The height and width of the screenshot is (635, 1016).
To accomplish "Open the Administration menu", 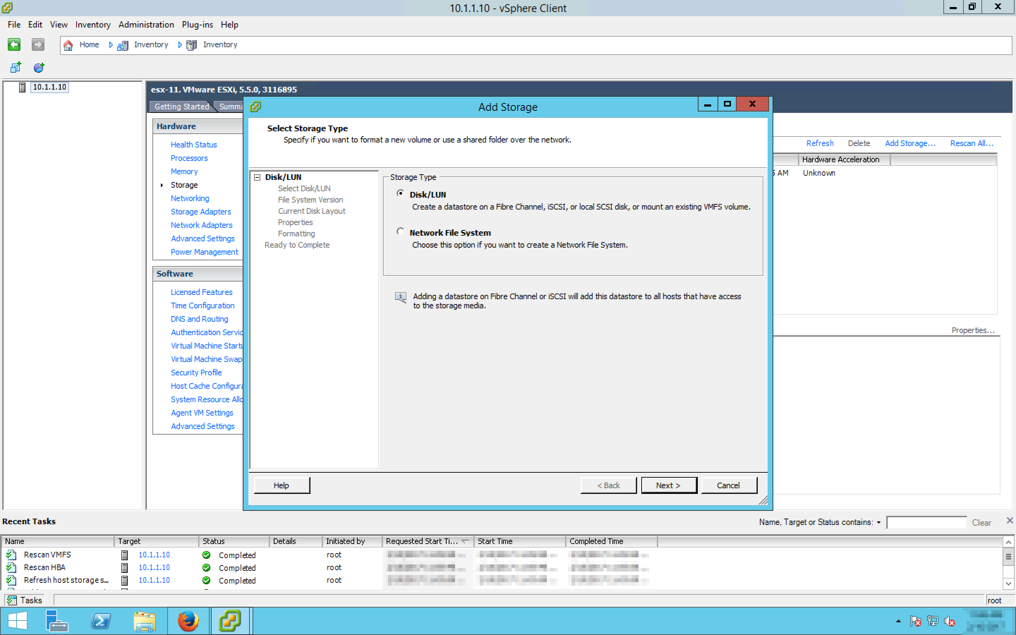I will coord(146,24).
